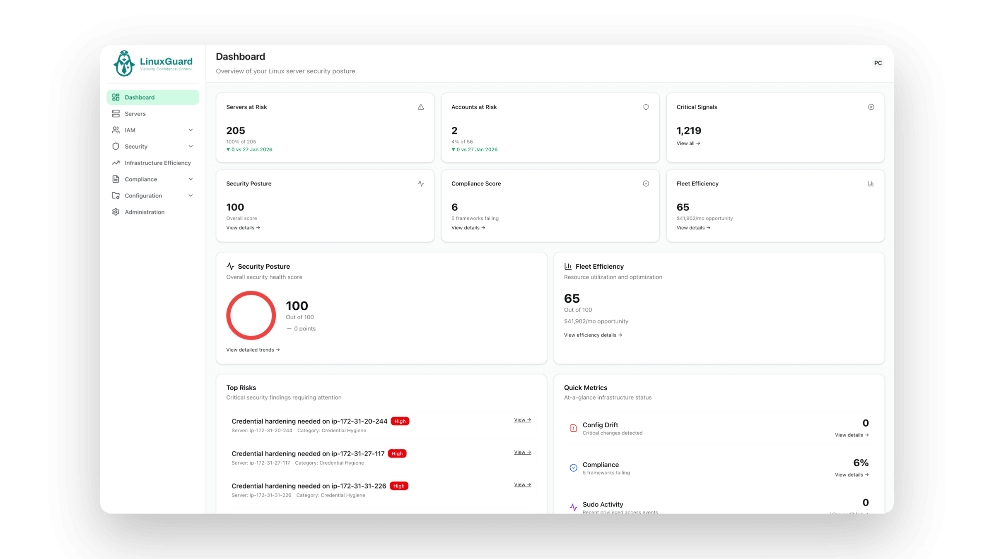Image resolution: width=994 pixels, height=559 pixels.
Task: Open Administration via gear icon
Action: click(116, 212)
